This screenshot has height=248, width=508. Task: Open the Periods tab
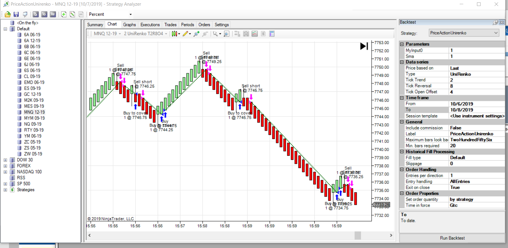187,25
